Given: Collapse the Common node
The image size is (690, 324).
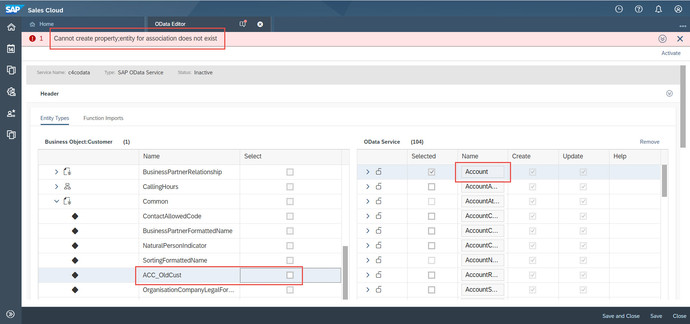Looking at the screenshot, I should [x=56, y=201].
